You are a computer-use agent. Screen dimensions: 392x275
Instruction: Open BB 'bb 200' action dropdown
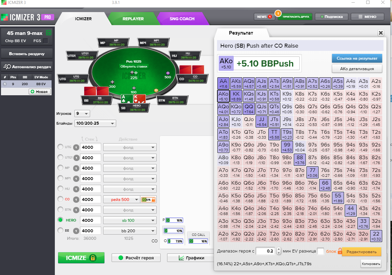click(x=130, y=231)
